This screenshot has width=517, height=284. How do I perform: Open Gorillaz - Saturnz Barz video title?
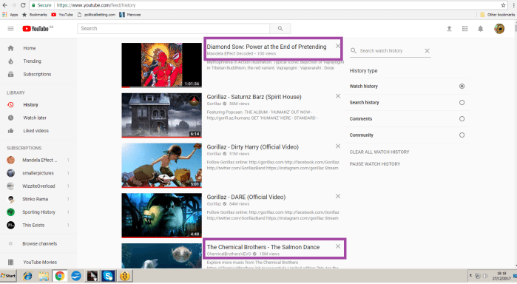coord(254,97)
